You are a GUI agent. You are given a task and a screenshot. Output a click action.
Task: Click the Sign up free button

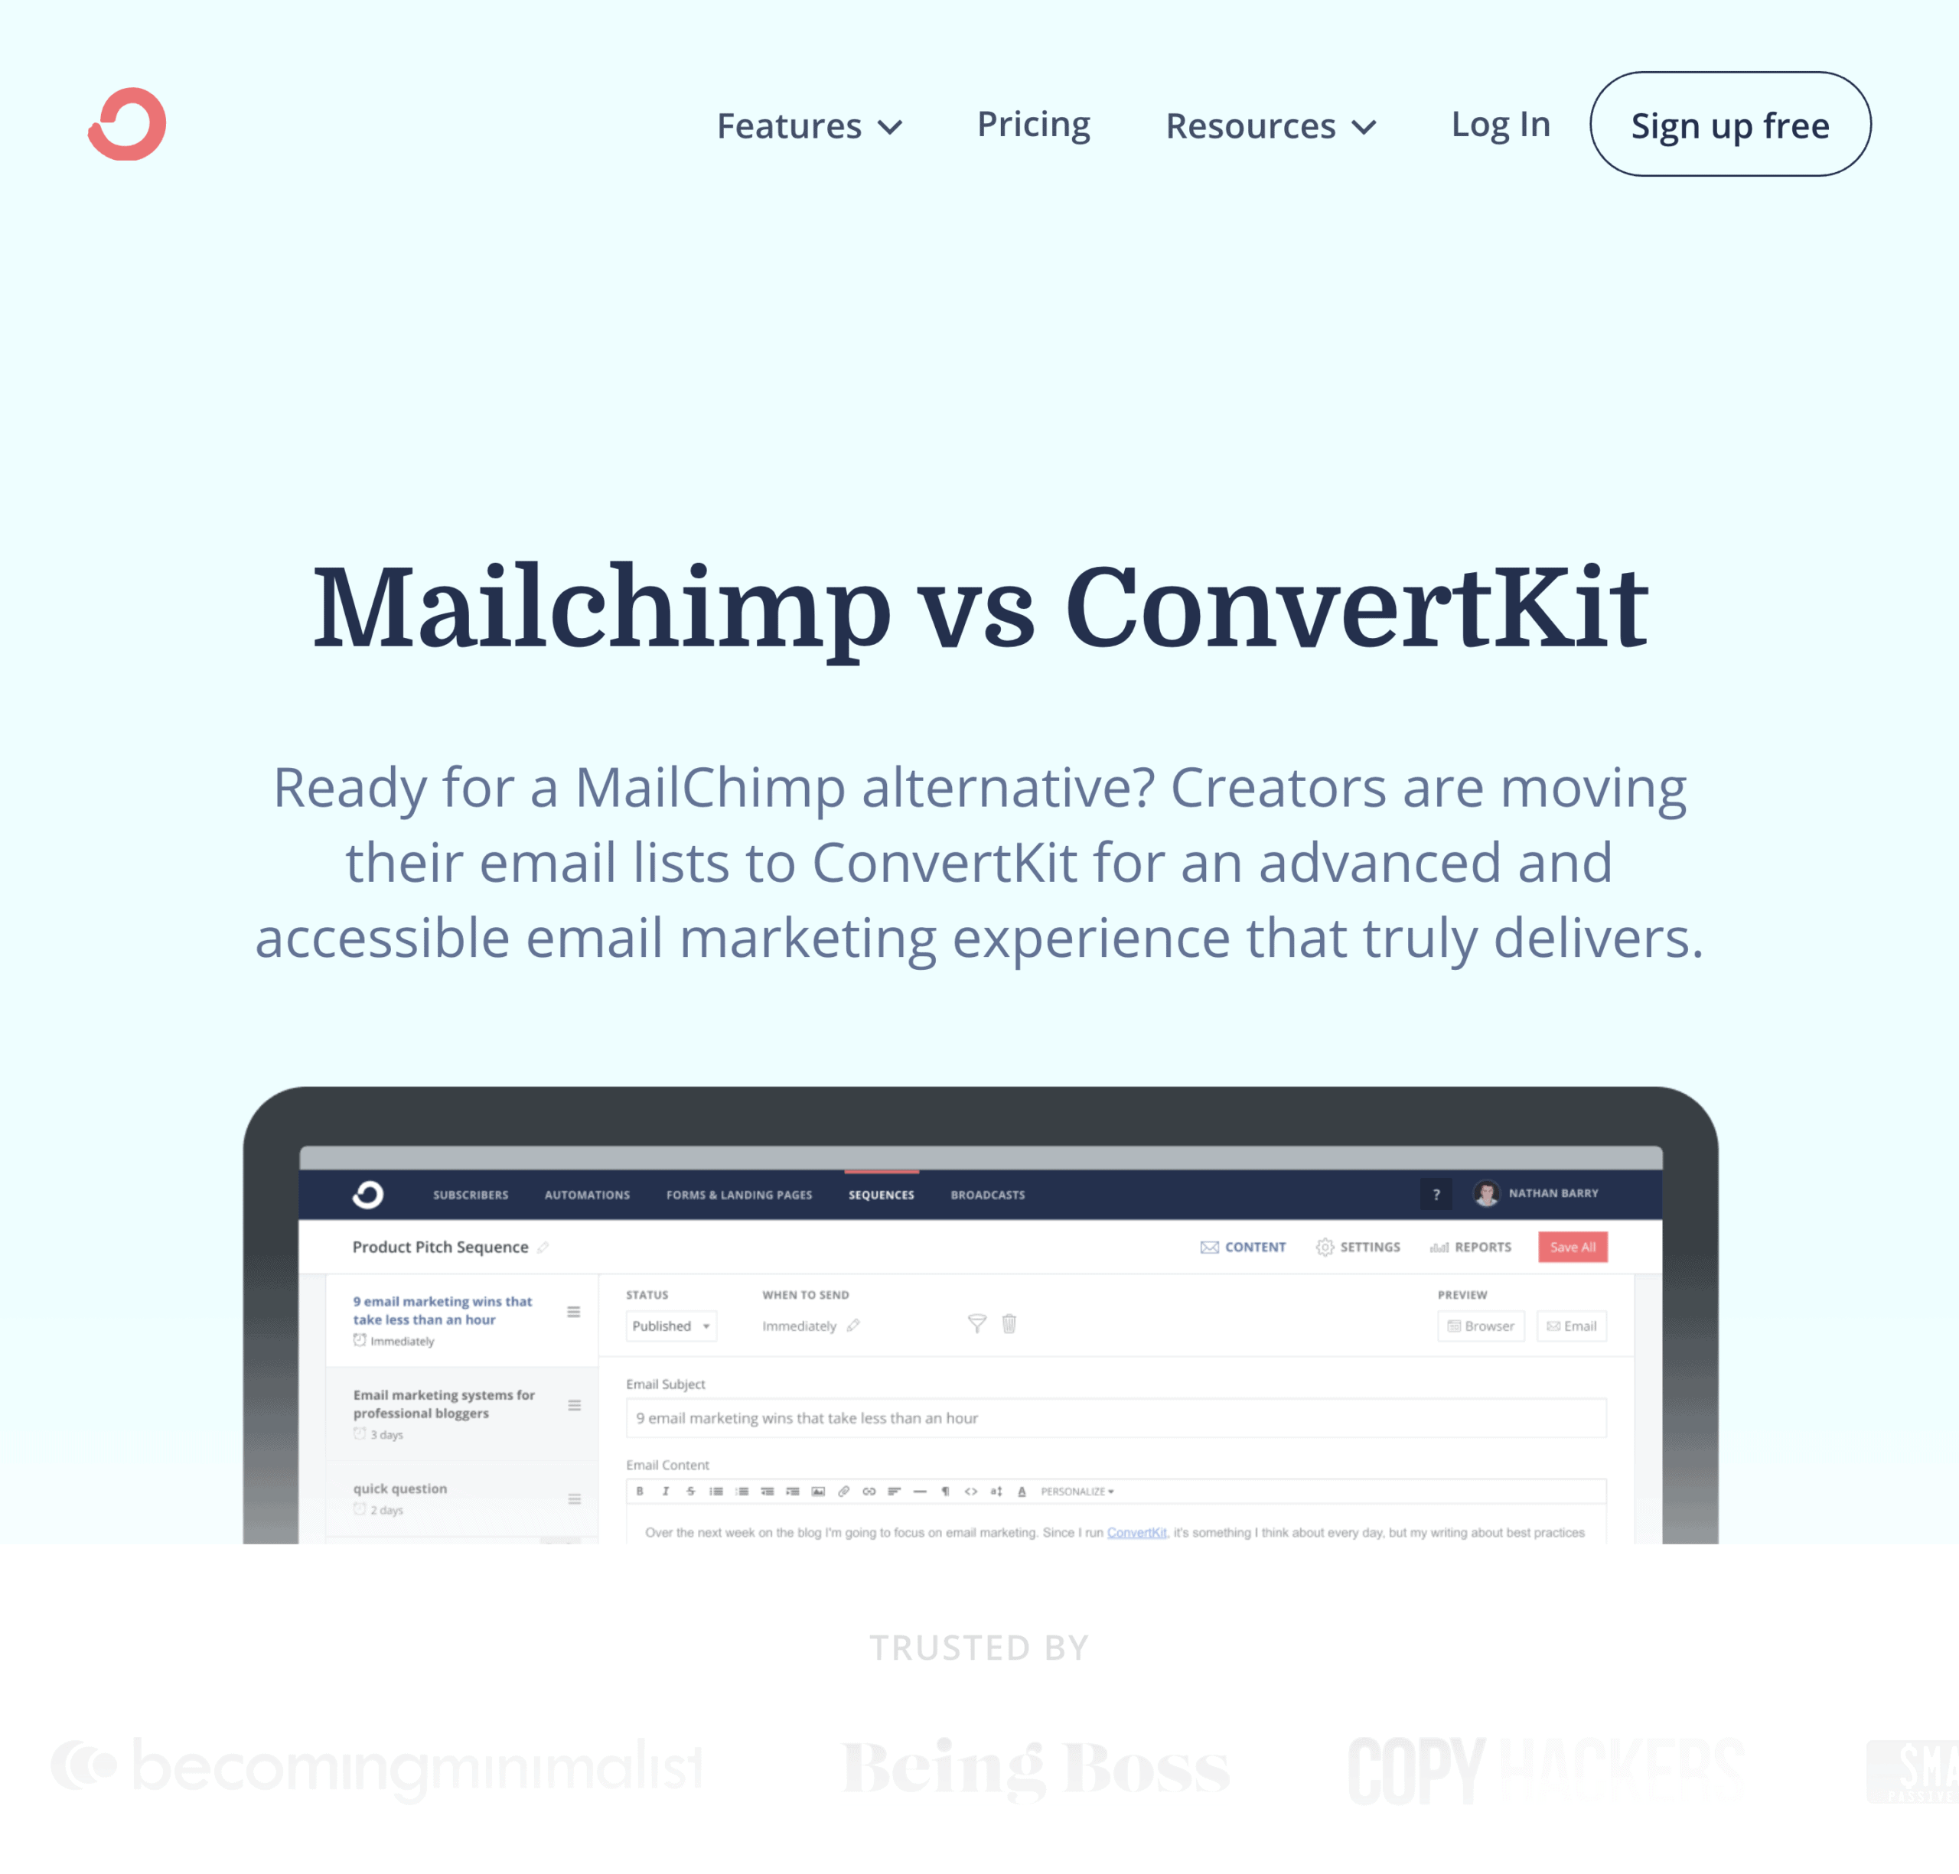1730,124
